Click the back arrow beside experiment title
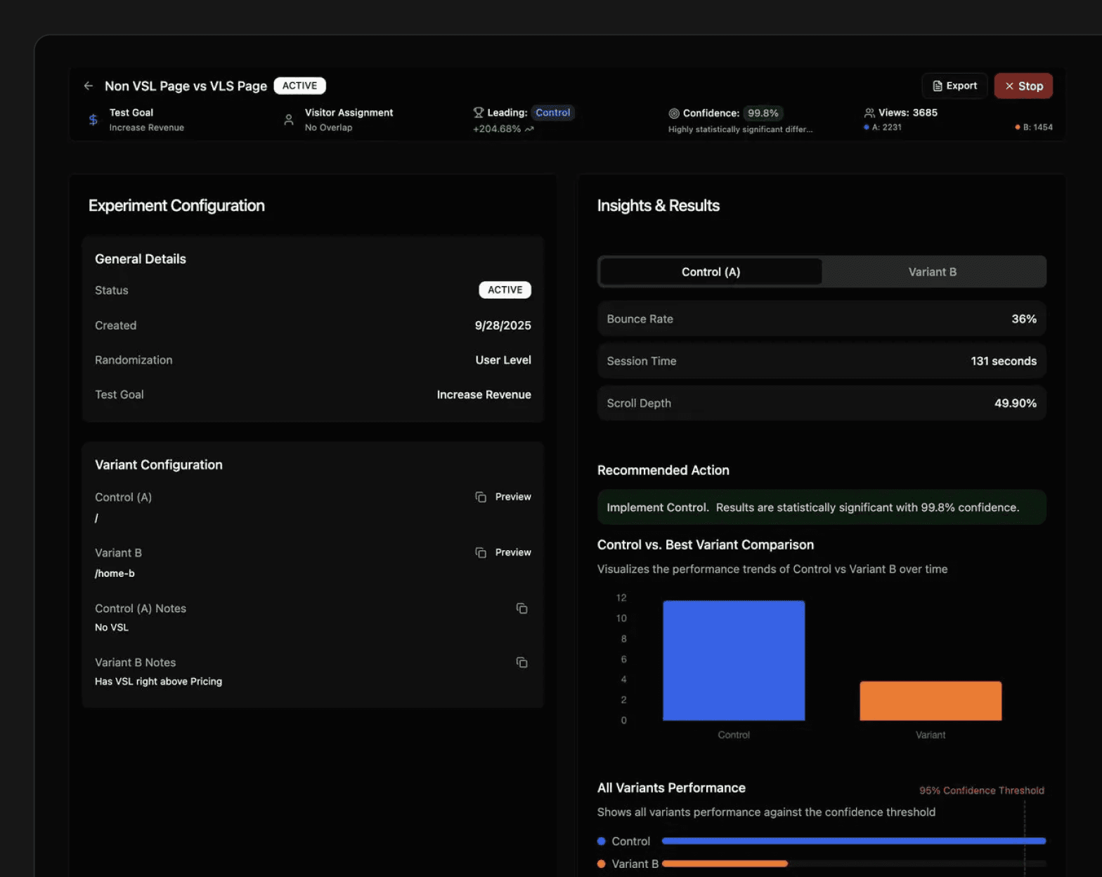Image resolution: width=1102 pixels, height=877 pixels. [x=89, y=86]
